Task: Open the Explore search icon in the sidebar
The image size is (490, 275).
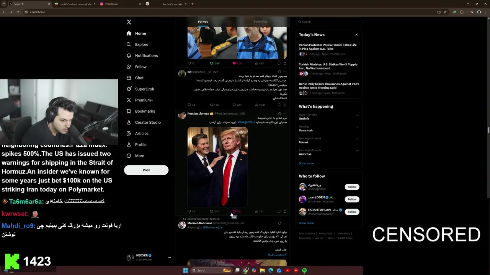Action: point(129,44)
